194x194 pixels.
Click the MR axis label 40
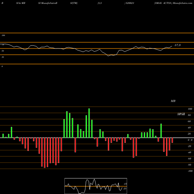tap(189, 128)
